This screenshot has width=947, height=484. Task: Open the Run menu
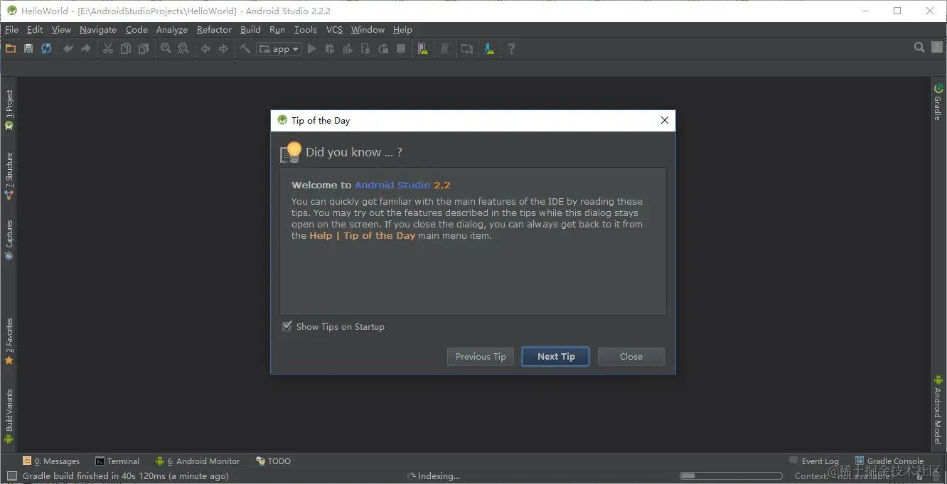[277, 30]
